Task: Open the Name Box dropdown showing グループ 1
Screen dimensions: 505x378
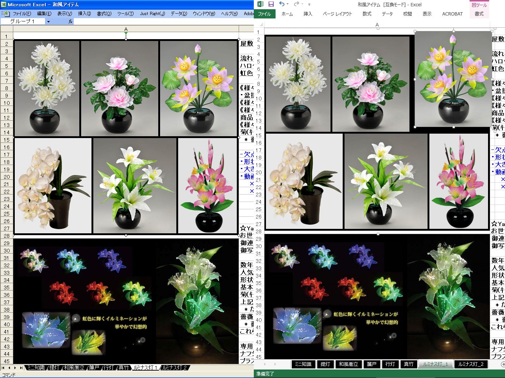Action: 48,21
